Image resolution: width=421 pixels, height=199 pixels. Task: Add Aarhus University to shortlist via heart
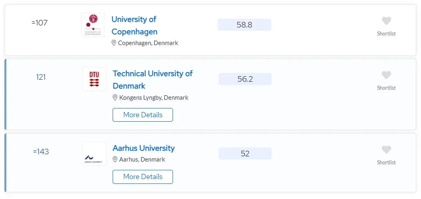[x=386, y=150]
